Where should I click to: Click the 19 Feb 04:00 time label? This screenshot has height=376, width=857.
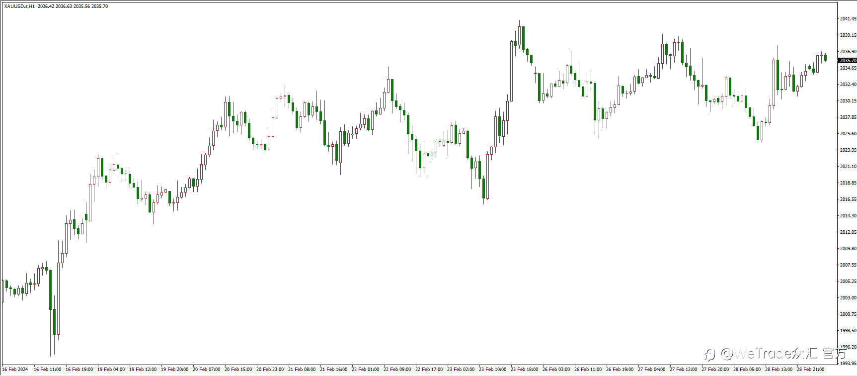click(111, 370)
